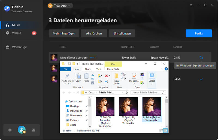Click Taylor Swift artist in Mine row
Image resolution: width=218 pixels, height=140 pixels.
[129, 57]
